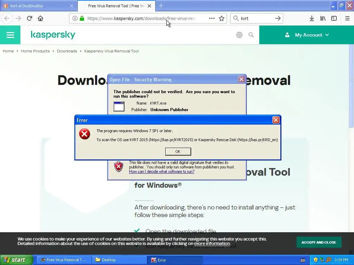Close the Security Warning dialog
Screen dimensions: 354x265
click(x=241, y=79)
